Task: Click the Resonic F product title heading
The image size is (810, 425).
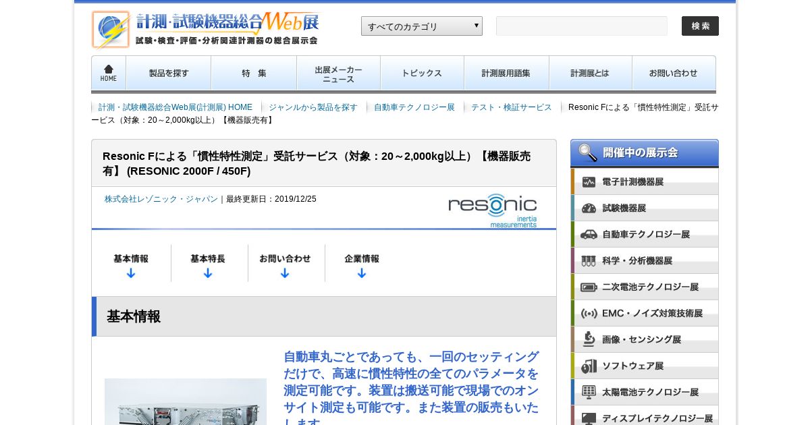Action: 317,163
